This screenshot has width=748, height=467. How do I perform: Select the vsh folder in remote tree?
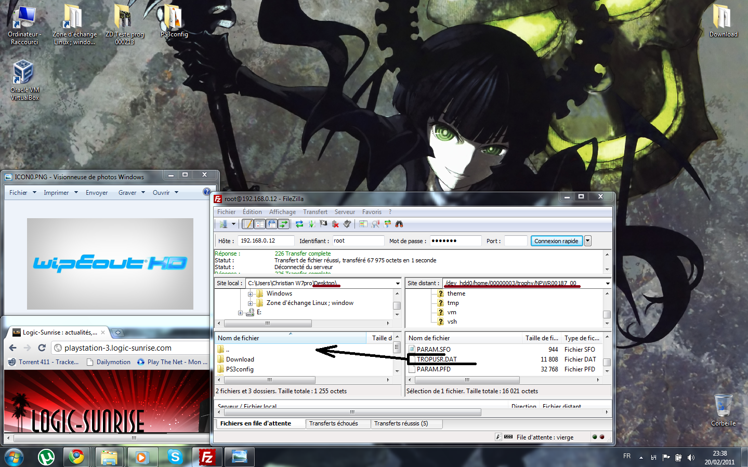click(452, 322)
